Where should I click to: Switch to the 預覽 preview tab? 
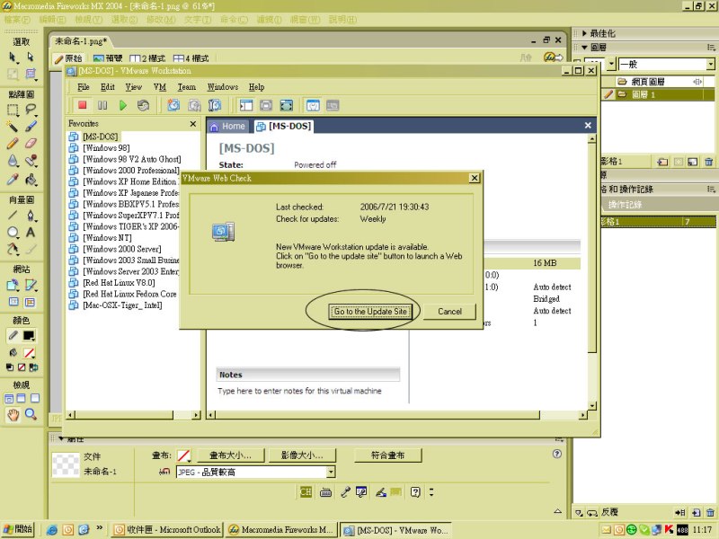coord(108,58)
